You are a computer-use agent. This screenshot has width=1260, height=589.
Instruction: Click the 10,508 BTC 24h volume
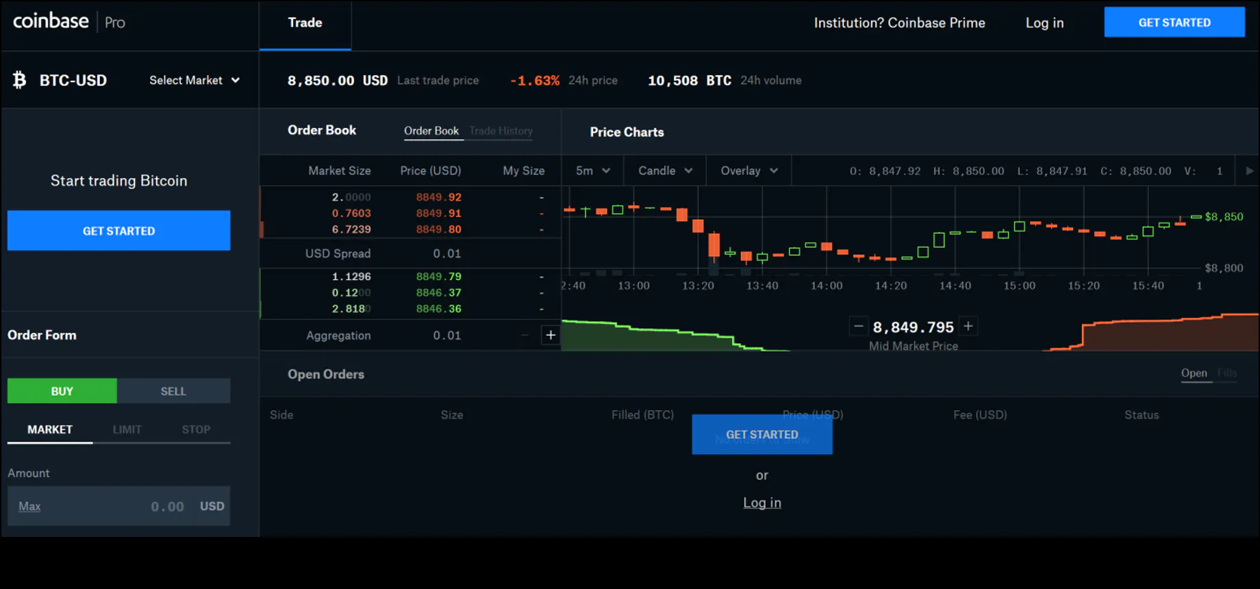(689, 80)
